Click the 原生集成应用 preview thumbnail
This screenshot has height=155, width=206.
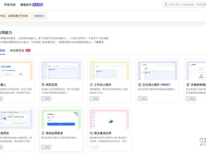pos(109,119)
